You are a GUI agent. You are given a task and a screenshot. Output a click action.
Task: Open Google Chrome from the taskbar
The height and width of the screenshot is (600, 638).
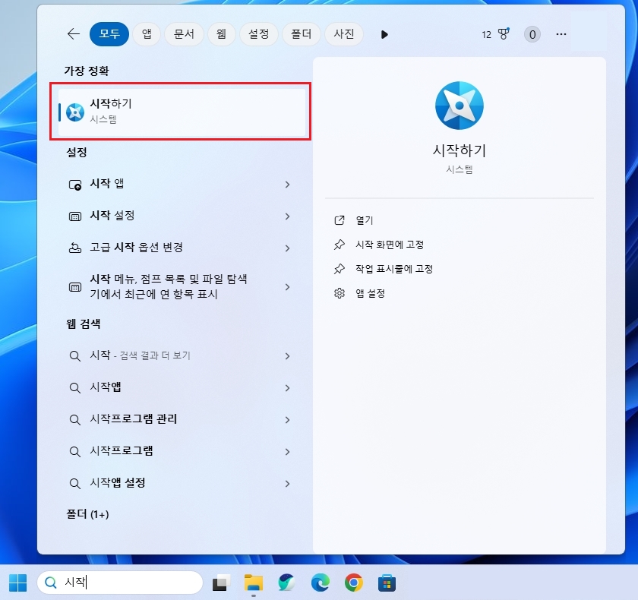[x=354, y=583]
